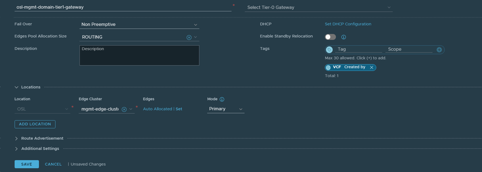The image size is (482, 172).
Task: Click the Standby Relocation info icon
Action: [x=344, y=37]
